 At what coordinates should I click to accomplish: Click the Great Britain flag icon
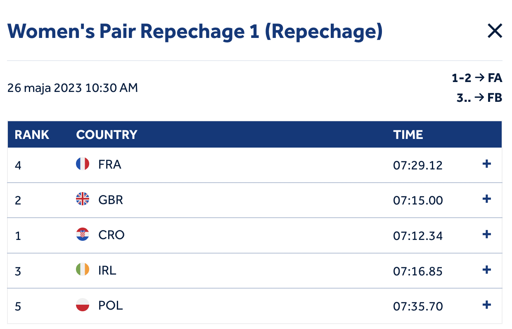[83, 199]
